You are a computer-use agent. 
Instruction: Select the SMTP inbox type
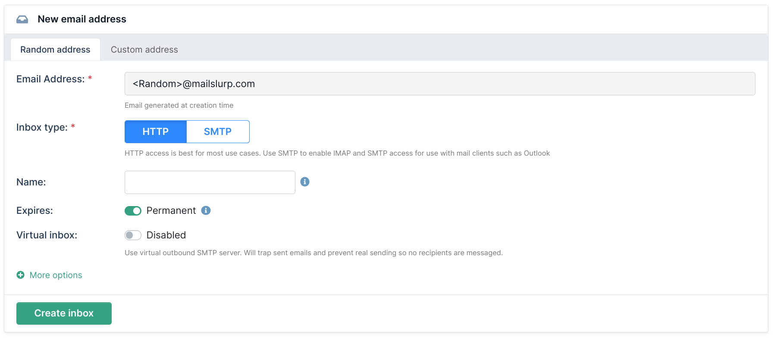(218, 131)
